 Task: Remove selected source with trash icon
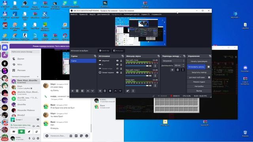pyautogui.click(x=105, y=91)
